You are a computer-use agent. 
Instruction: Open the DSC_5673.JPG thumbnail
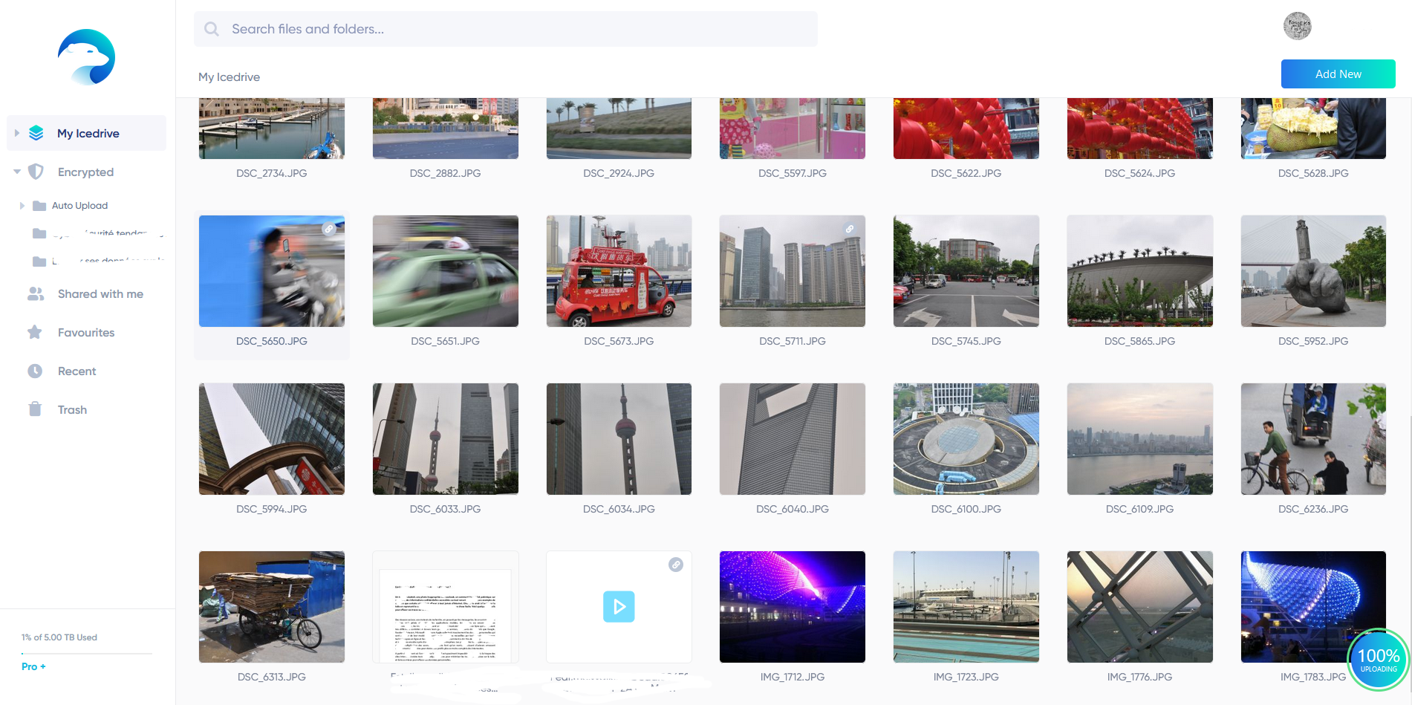(x=619, y=271)
